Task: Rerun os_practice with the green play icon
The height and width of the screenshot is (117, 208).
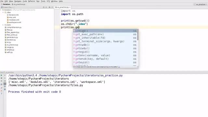Action: 1,75
